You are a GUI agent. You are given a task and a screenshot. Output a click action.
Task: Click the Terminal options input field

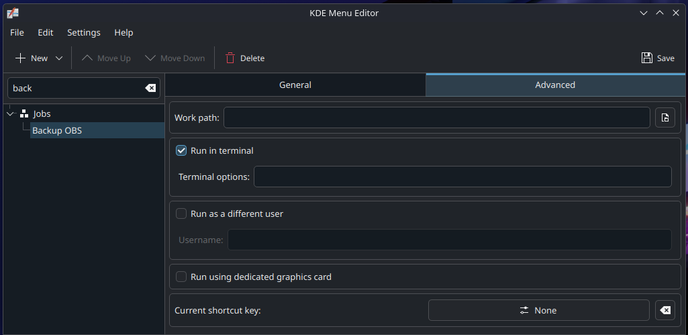click(x=462, y=177)
